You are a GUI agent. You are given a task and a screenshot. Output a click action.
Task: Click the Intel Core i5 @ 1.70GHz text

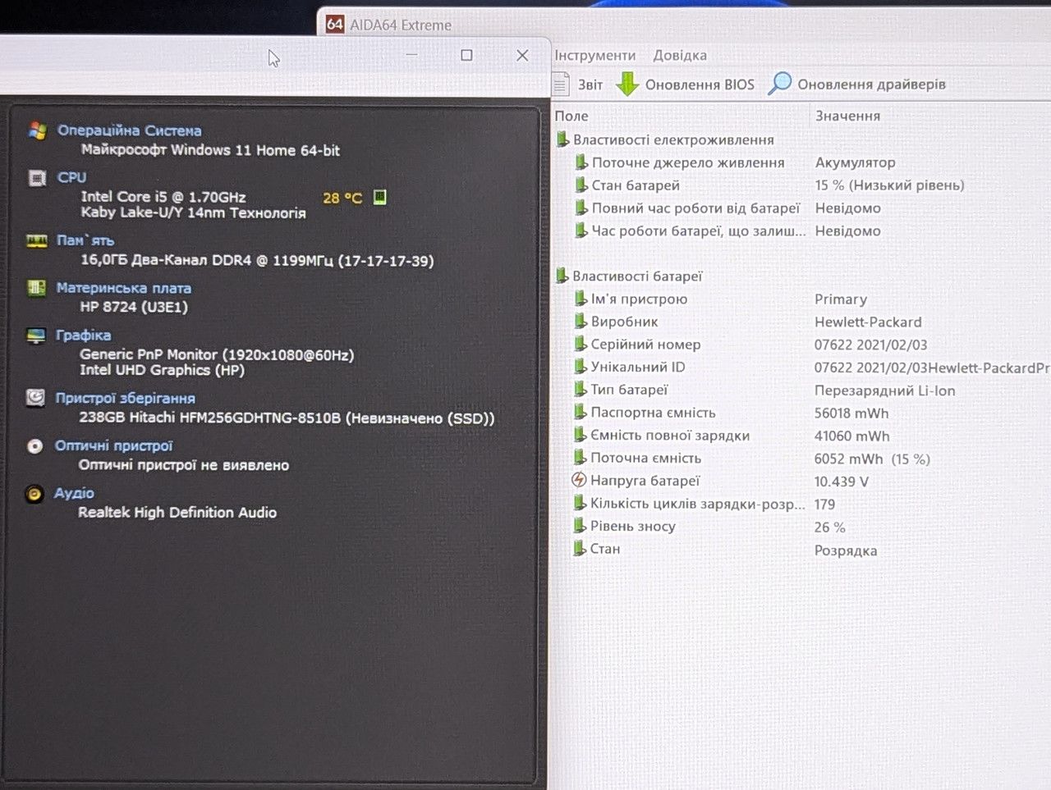pos(163,197)
